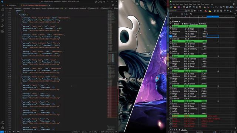Viewport: 237px width, 133px height.
Task: Click the yellow Background Color swatch in Calc
Action: [x=210, y=11]
